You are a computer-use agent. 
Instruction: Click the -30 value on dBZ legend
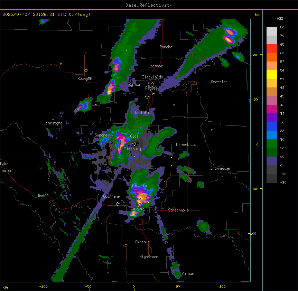tap(283, 183)
